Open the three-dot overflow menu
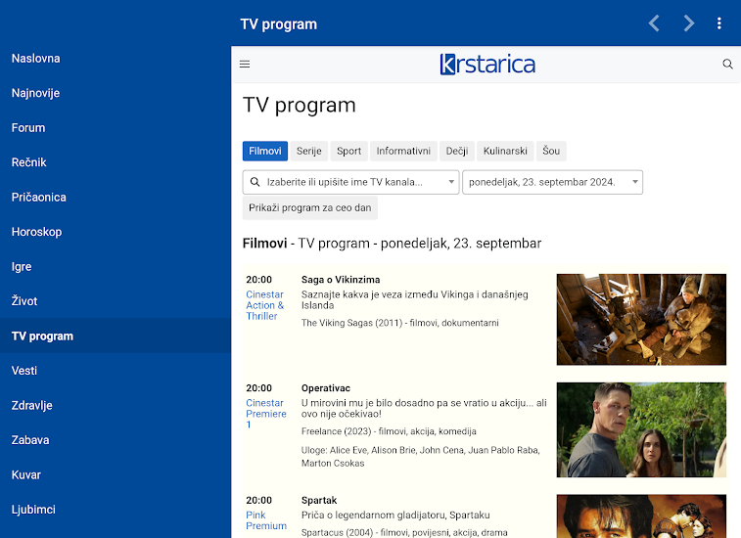Image resolution: width=741 pixels, height=538 pixels. 719,23
